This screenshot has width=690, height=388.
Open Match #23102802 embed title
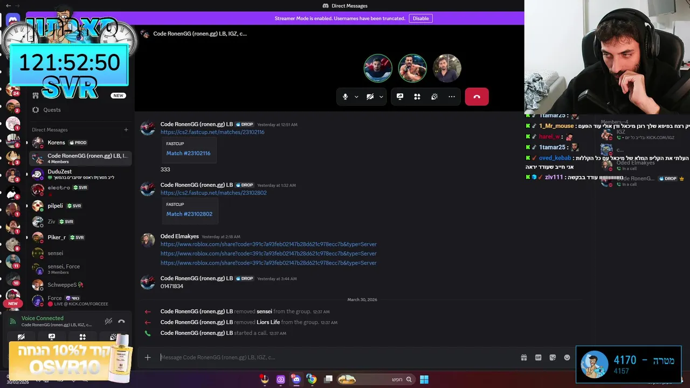(x=189, y=214)
